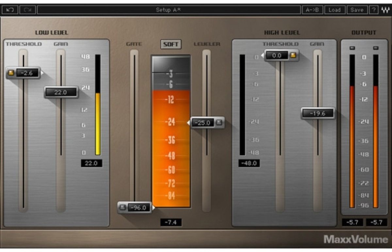This screenshot has width=392, height=252.
Task: Toggle the Low Level threshold on/off button
Action: point(11,73)
